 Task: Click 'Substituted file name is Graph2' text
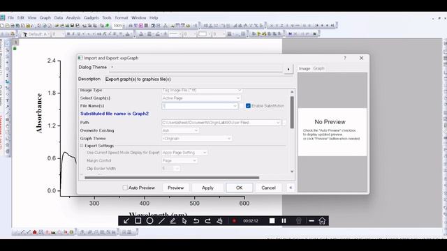115,114
